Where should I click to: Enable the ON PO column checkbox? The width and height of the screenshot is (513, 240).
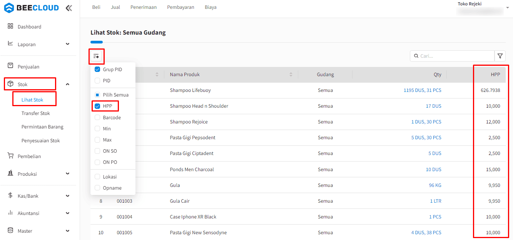point(97,162)
